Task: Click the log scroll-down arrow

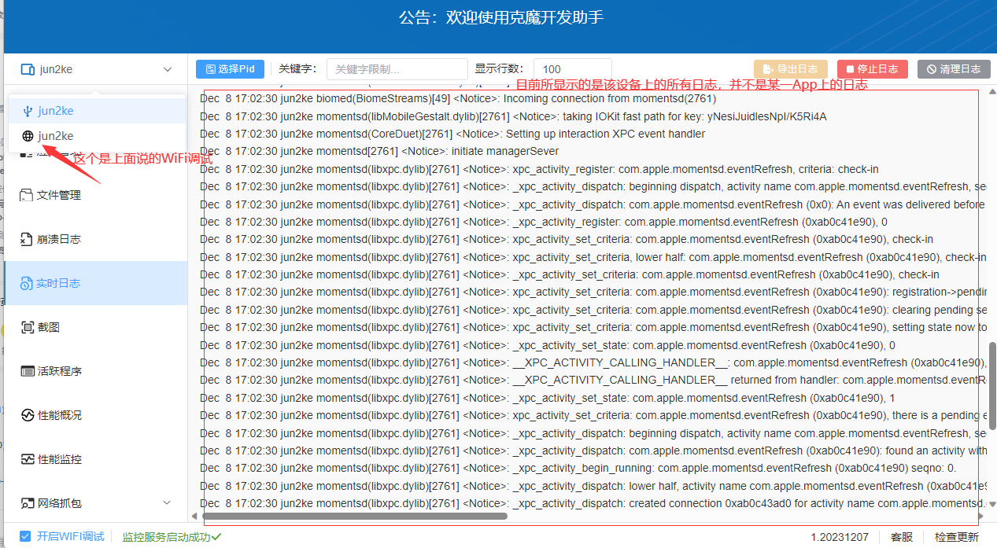Action: [992, 504]
